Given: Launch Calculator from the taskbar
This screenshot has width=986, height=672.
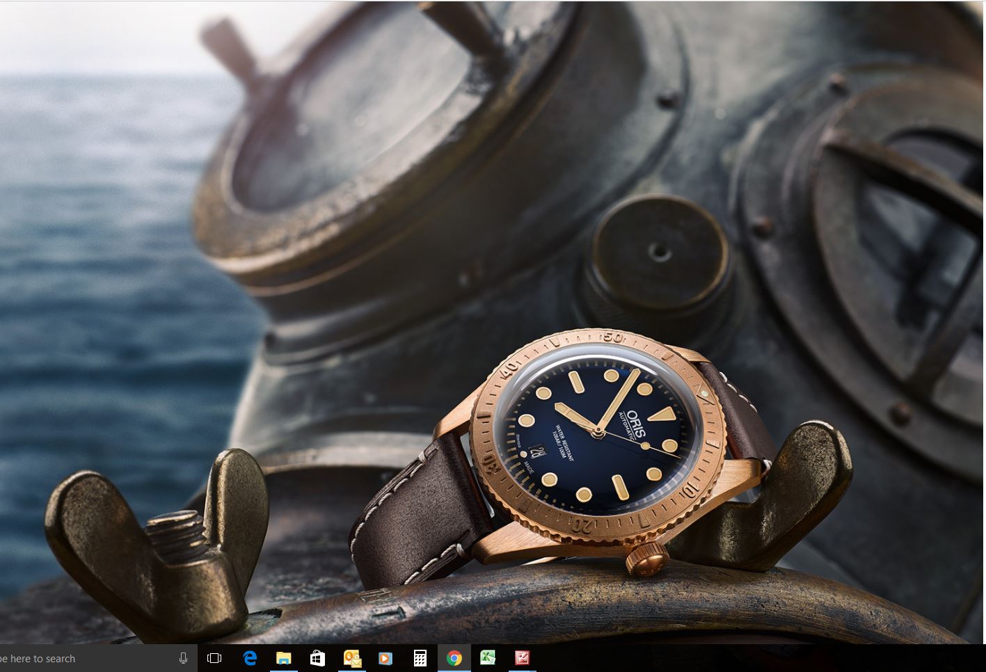Looking at the screenshot, I should tap(420, 658).
